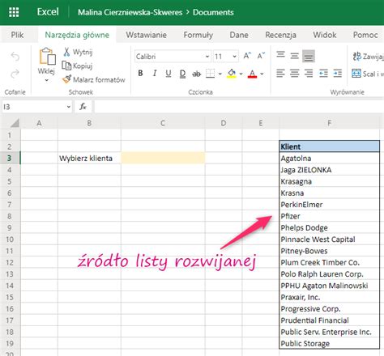This screenshot has width=384, height=356.
Task: Click in the formula bar field
Action: (239, 107)
